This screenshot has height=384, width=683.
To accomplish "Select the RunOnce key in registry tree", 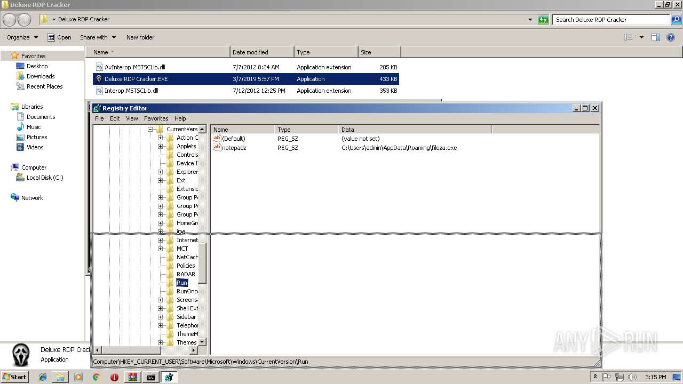I will [187, 291].
